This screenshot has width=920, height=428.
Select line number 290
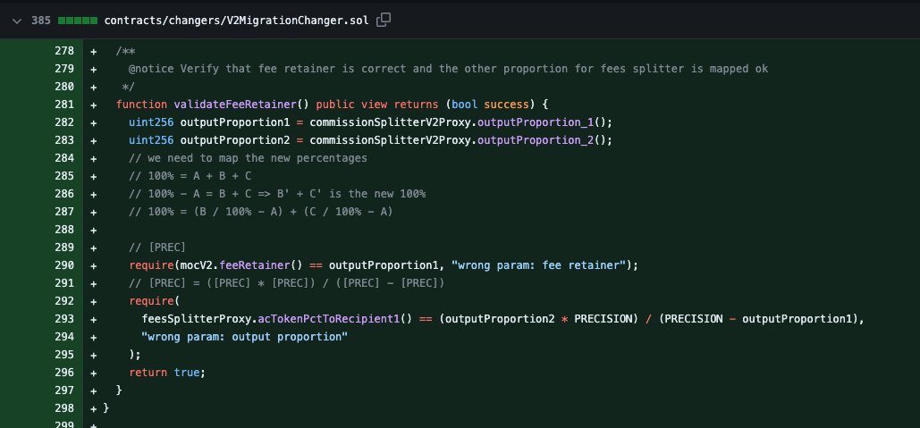(64, 265)
